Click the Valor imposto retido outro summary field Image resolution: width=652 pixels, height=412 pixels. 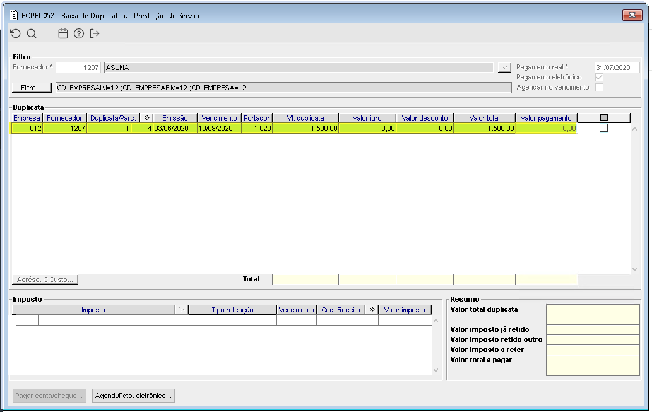[x=593, y=339]
